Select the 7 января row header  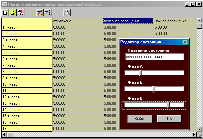click(x=27, y=65)
